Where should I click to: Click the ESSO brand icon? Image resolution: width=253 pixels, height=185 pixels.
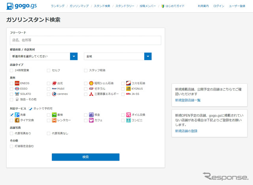(17, 89)
